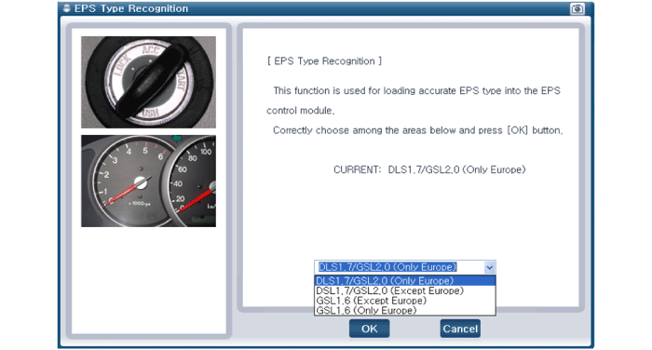Click blank area below the gauge image
Viewport: 652px width, 350px height.
point(149,280)
